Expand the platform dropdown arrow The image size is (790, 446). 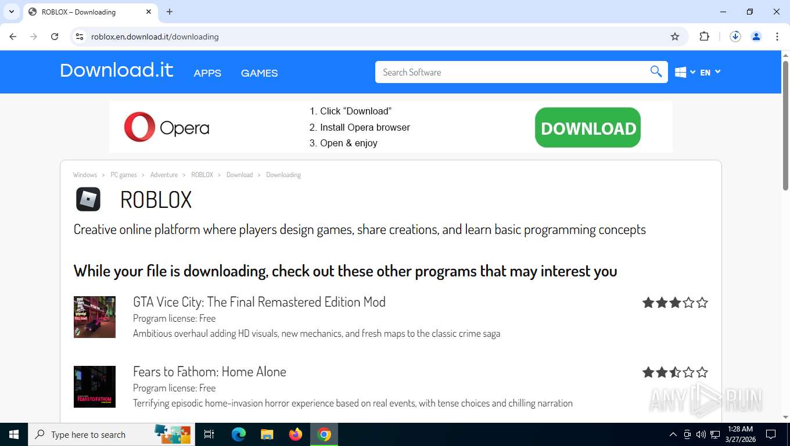point(693,72)
